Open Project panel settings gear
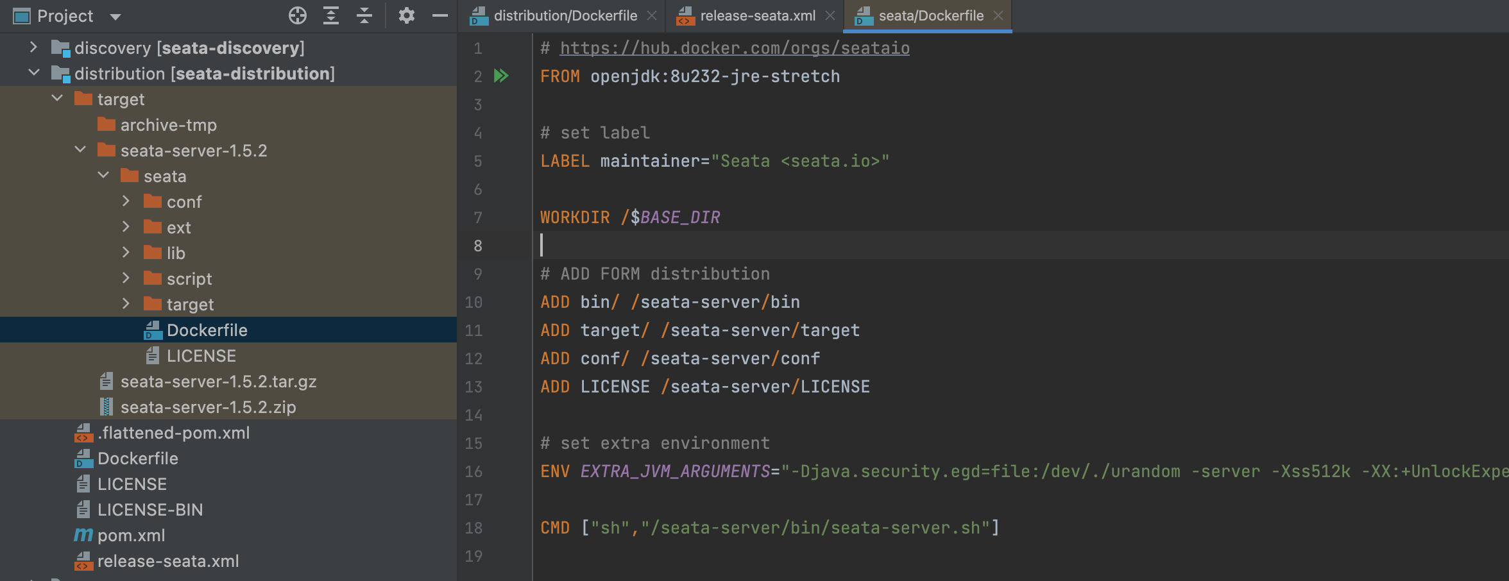1509x581 pixels. click(x=406, y=15)
